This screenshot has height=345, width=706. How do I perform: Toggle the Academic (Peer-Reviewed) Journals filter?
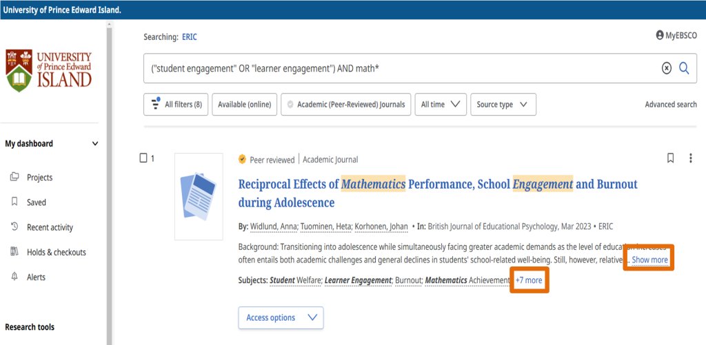tap(346, 105)
